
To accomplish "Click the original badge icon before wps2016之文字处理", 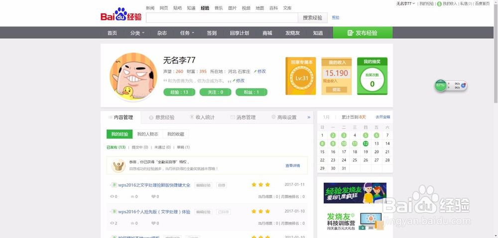I will click(x=114, y=185).
